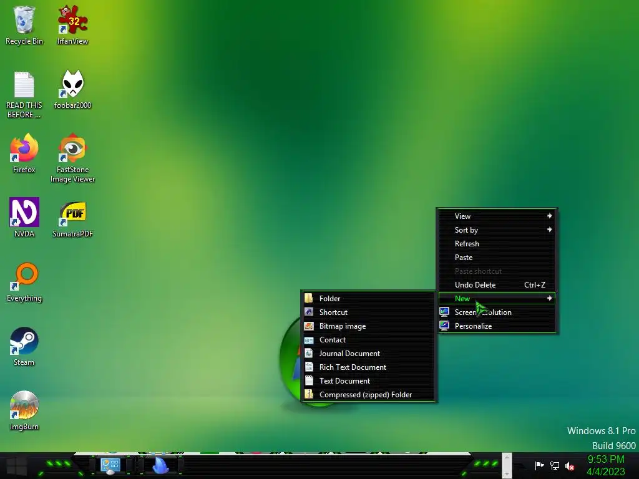
Task: Open the Action Center flag tray icon
Action: [539, 465]
